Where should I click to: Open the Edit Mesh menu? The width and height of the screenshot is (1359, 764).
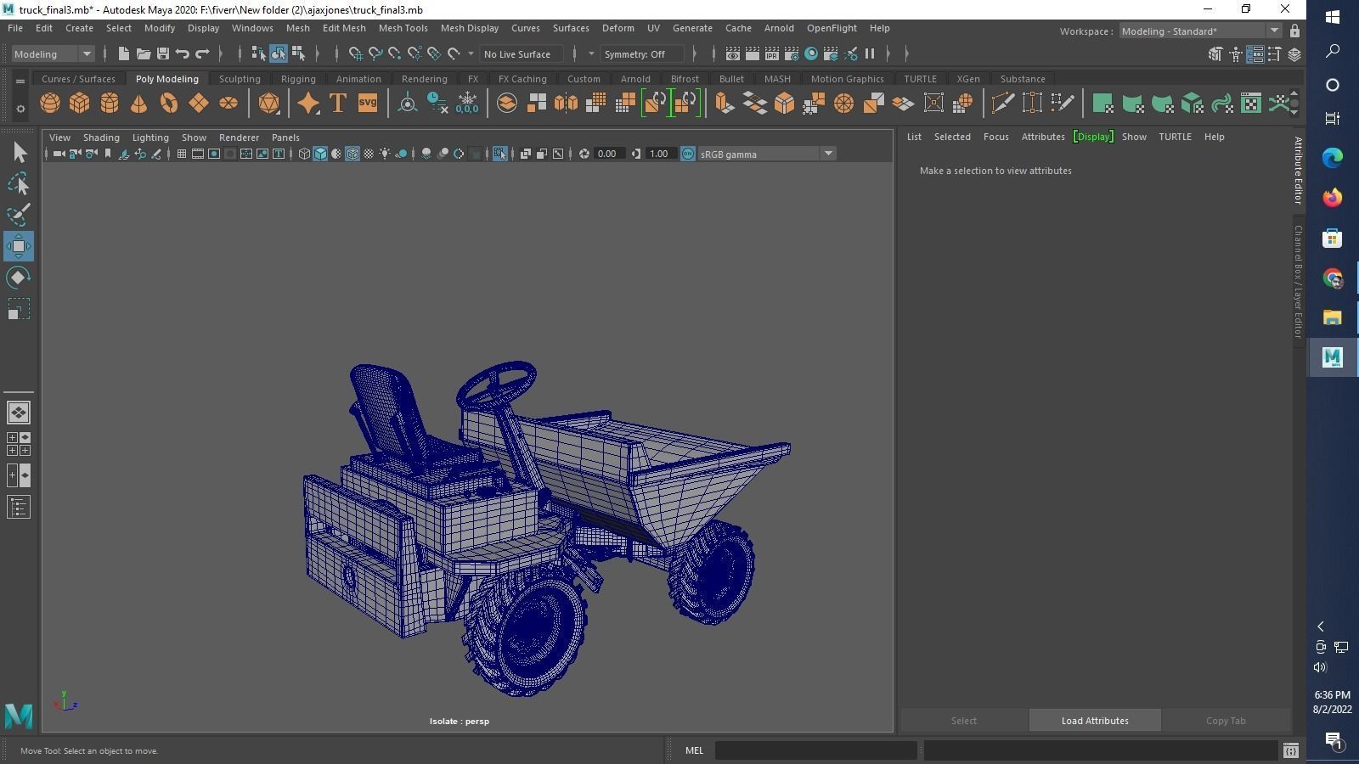(x=344, y=28)
